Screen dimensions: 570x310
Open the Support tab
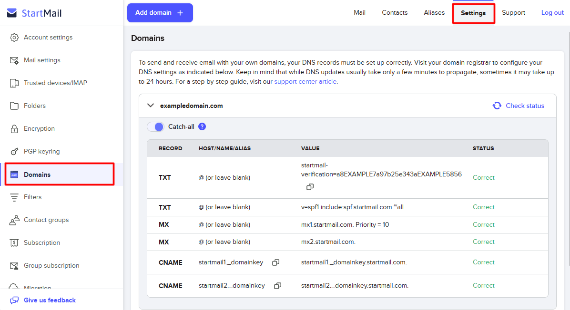click(x=513, y=13)
